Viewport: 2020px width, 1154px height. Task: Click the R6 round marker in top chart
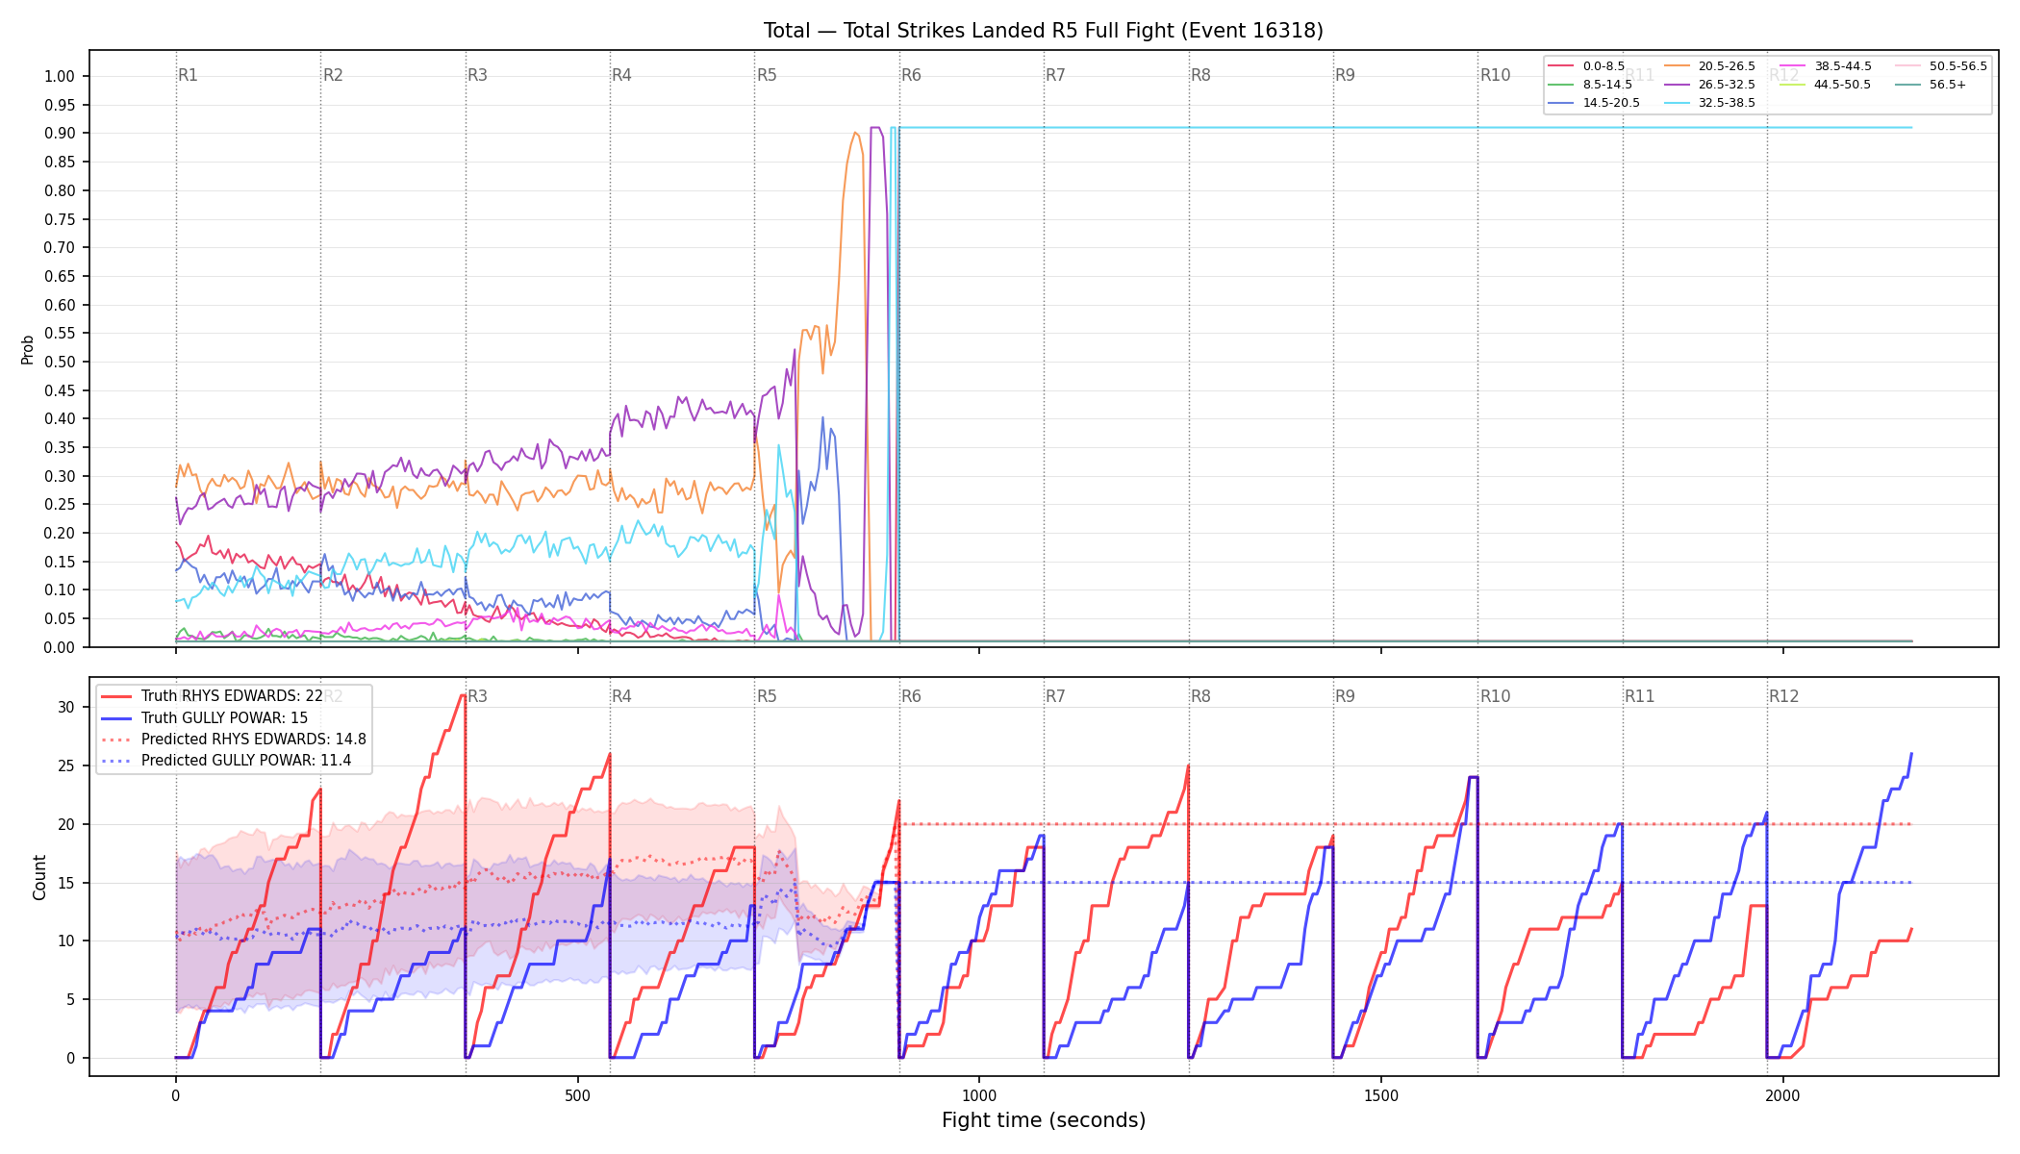pos(911,75)
